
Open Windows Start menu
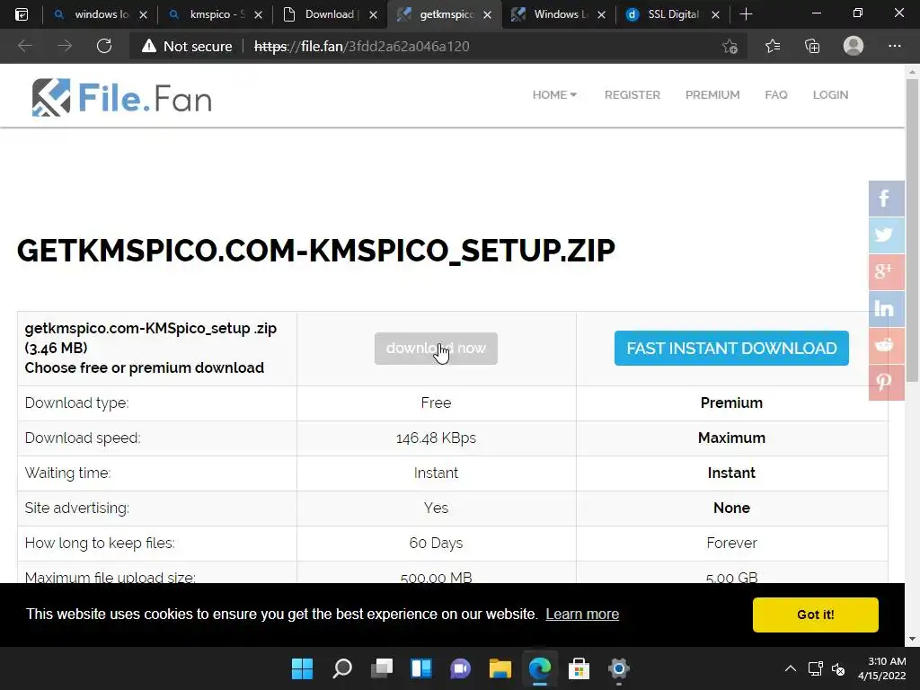click(x=302, y=668)
